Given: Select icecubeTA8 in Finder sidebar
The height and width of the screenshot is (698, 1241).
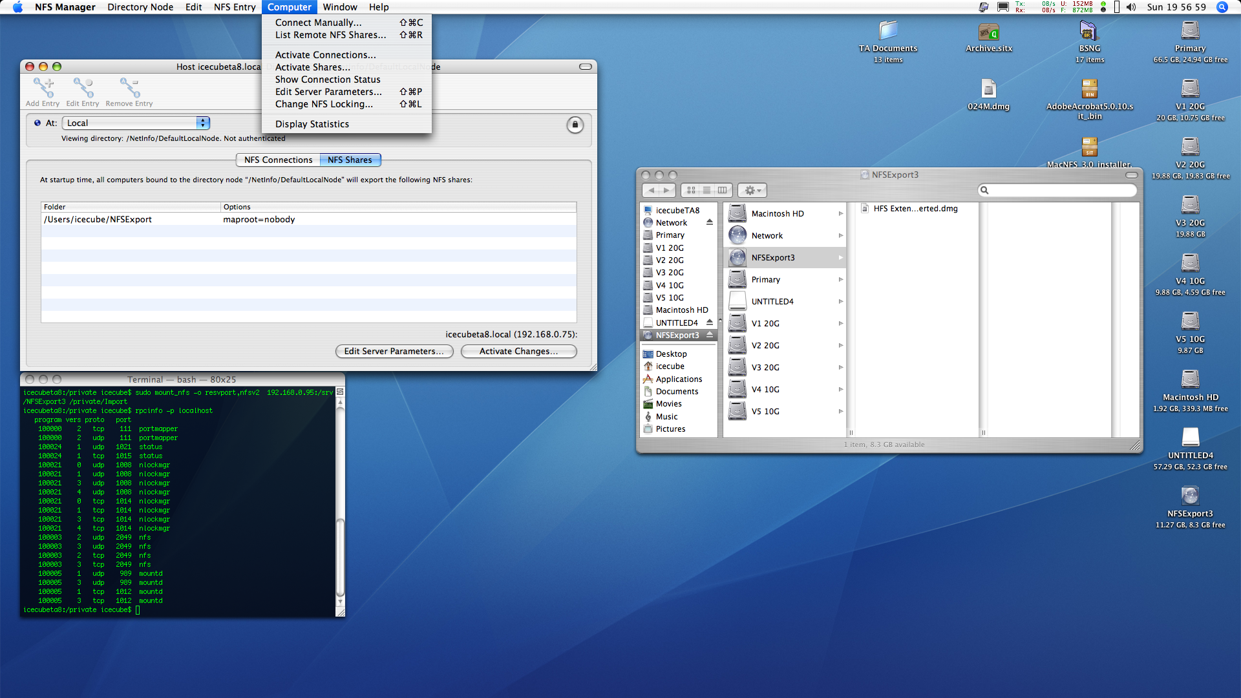Looking at the screenshot, I should coord(678,210).
